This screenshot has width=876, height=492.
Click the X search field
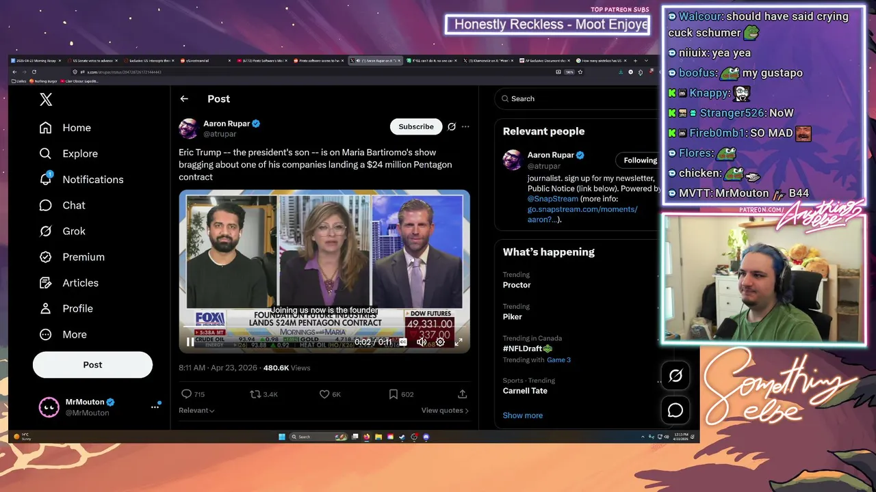[x=578, y=99]
